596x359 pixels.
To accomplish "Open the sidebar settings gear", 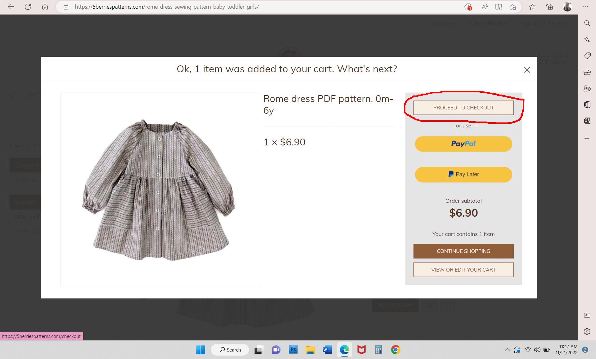I will (x=587, y=331).
